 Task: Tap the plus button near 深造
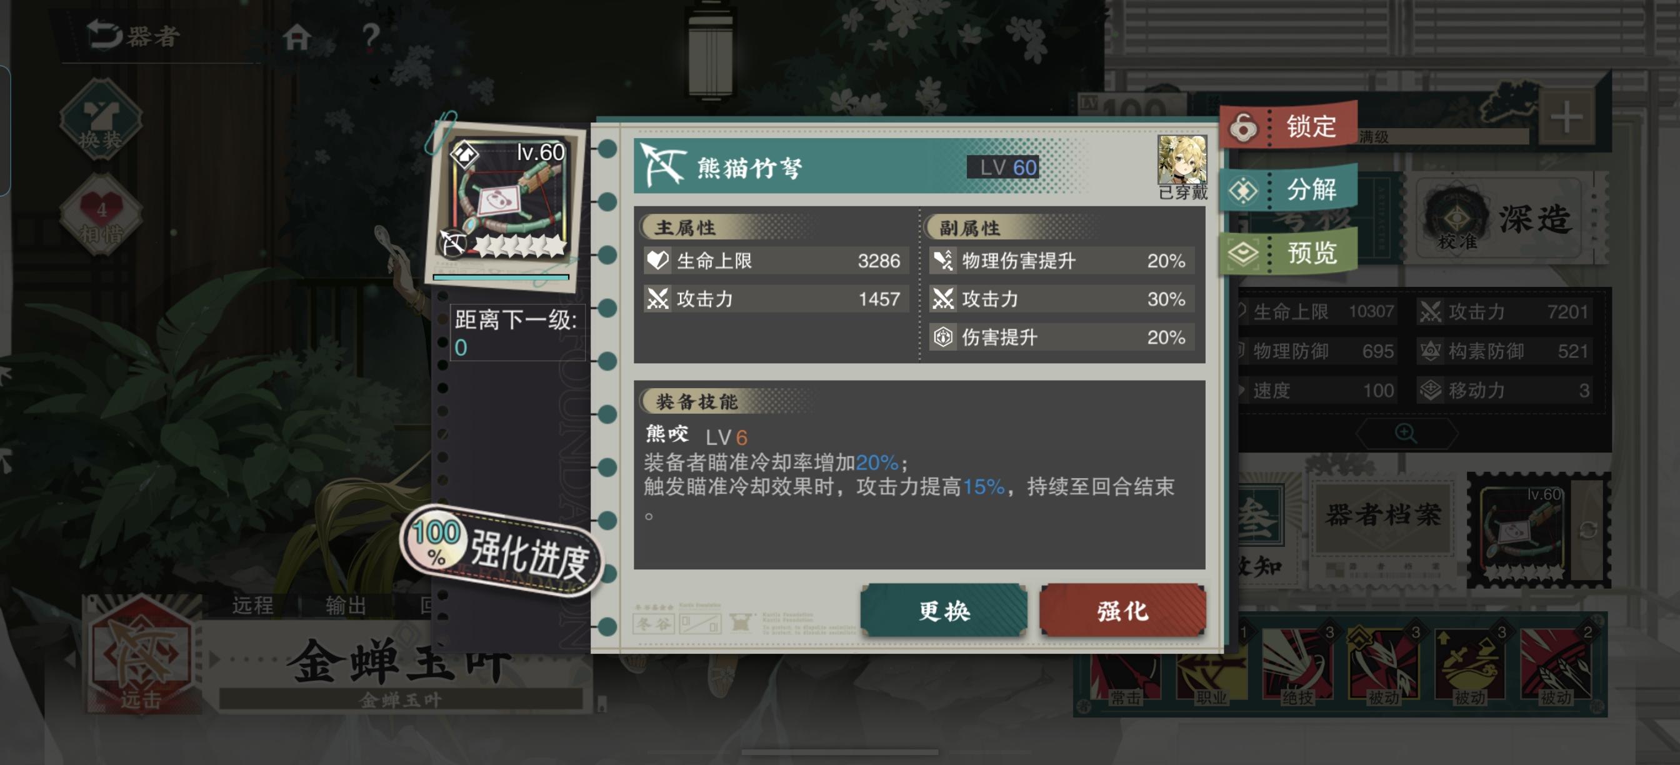click(x=1566, y=118)
